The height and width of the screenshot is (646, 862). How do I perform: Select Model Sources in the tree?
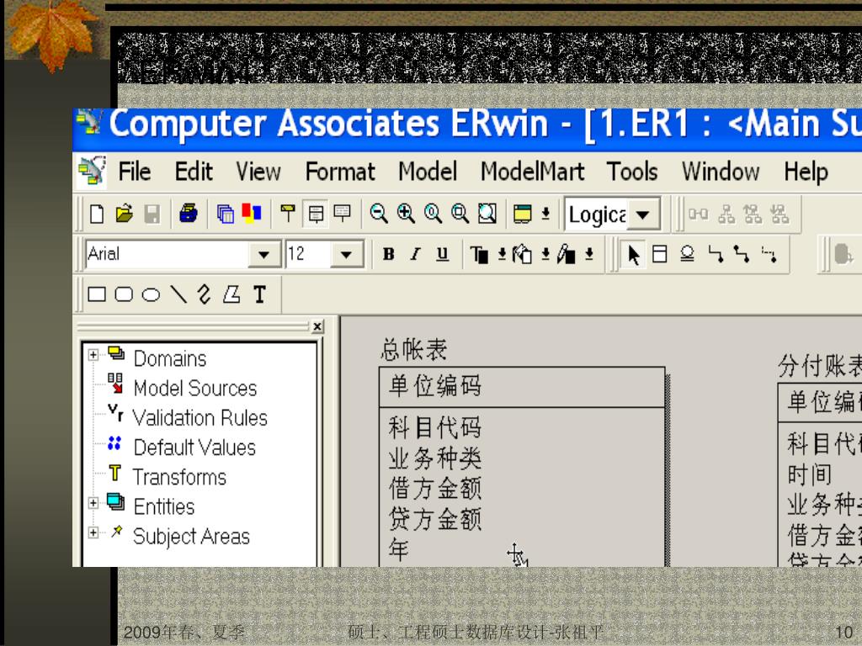(x=195, y=389)
